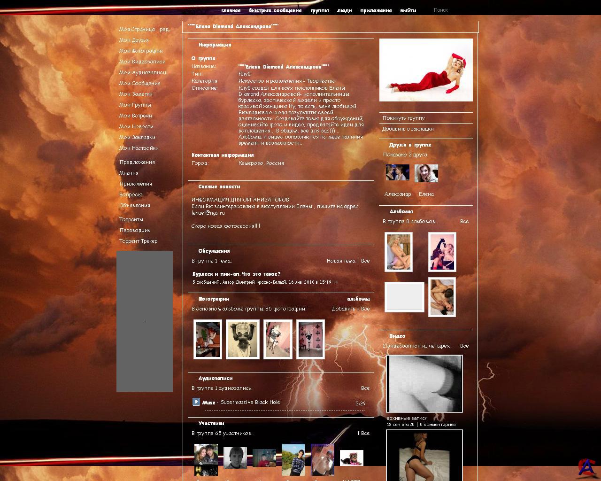The width and height of the screenshot is (601, 481).
Task: Play the Muse Supermassive Black Hole track
Action: click(196, 402)
